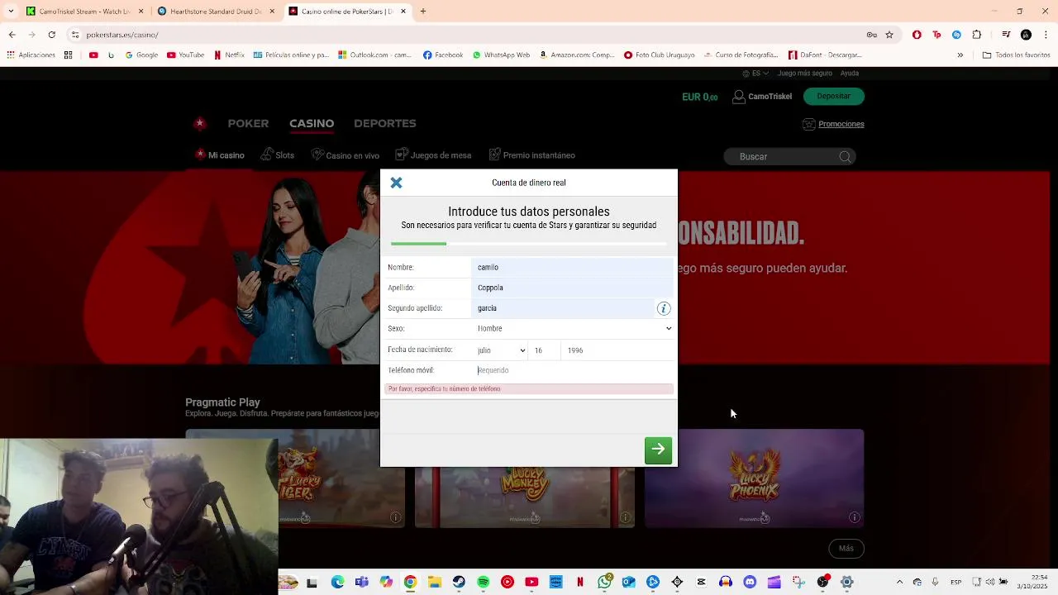Open the Todos los favoritos folder
The width and height of the screenshot is (1058, 595).
(x=1016, y=55)
